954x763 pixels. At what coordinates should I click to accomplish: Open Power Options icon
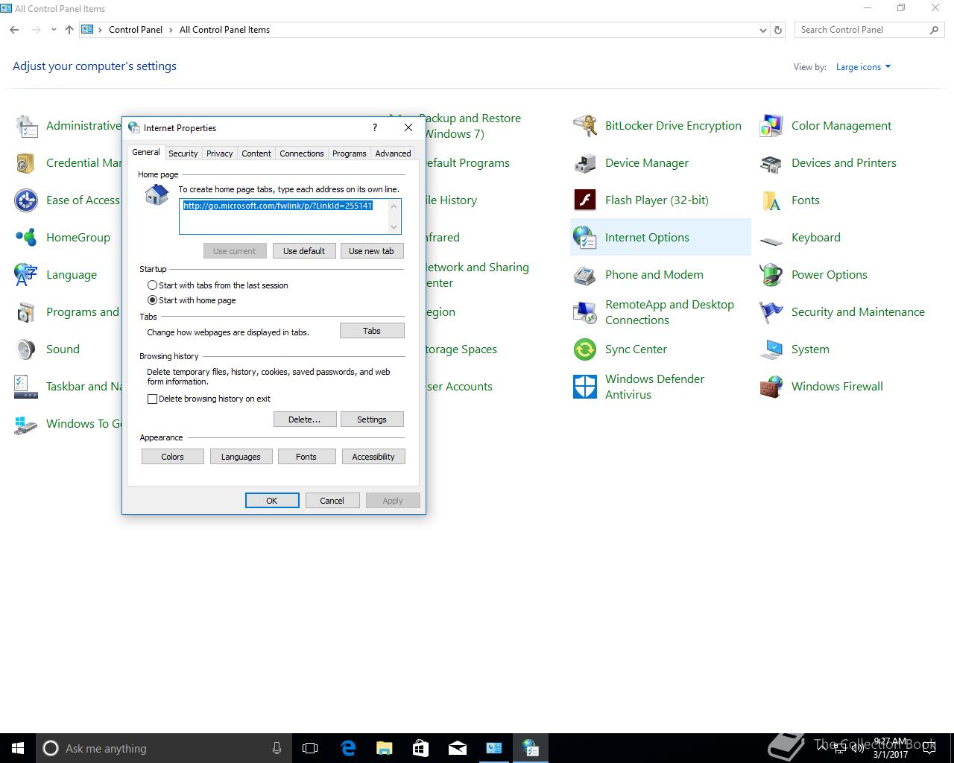(x=771, y=275)
